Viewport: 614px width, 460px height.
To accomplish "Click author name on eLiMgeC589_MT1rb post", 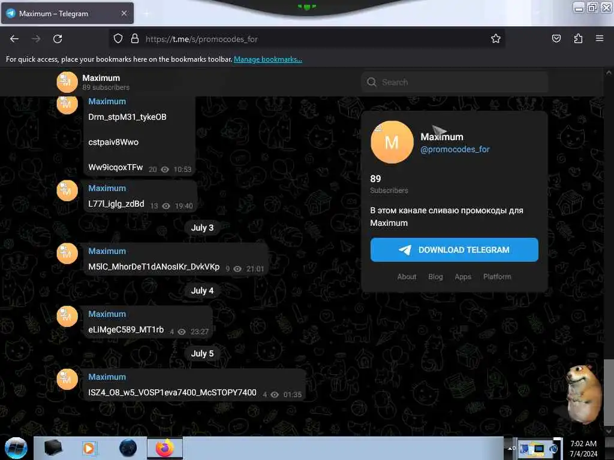I will [x=107, y=314].
